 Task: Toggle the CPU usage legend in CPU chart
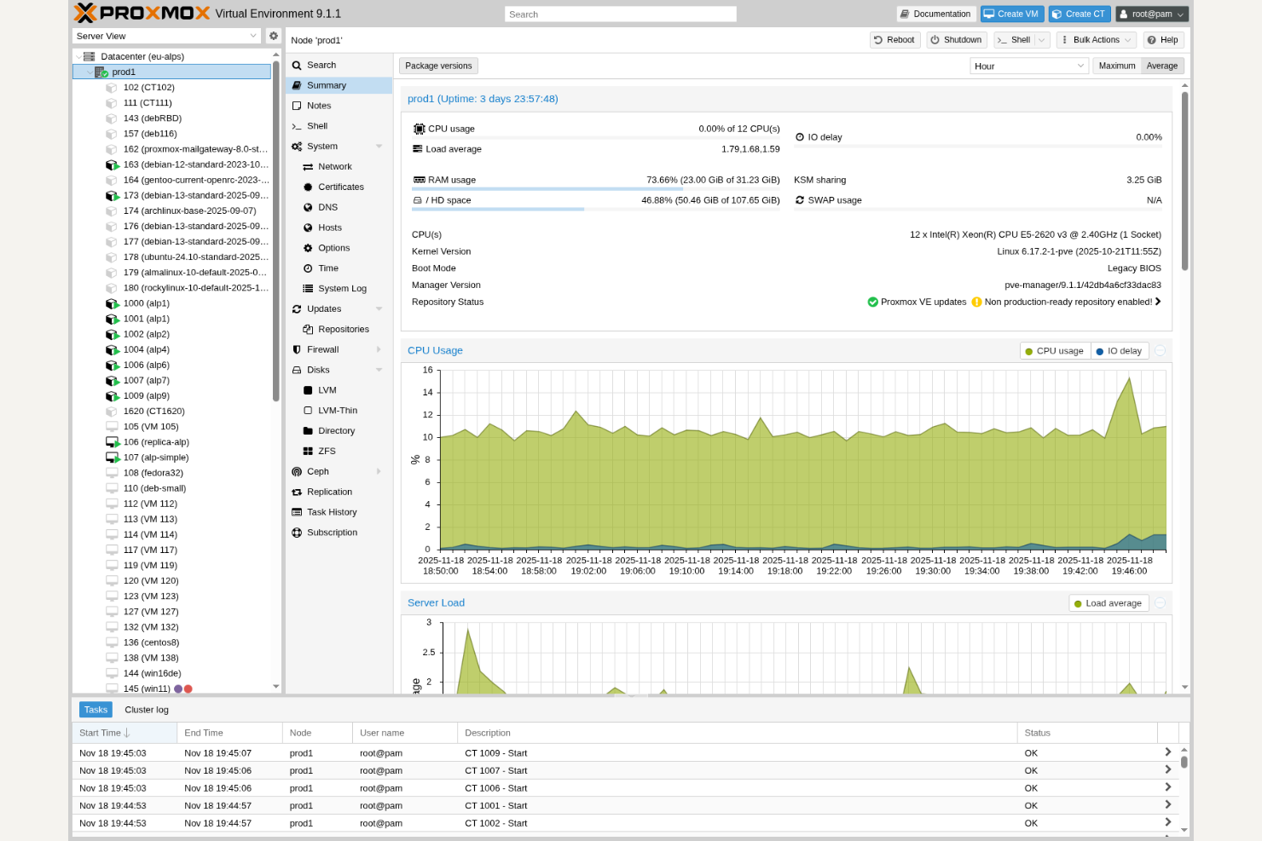[x=1055, y=351]
